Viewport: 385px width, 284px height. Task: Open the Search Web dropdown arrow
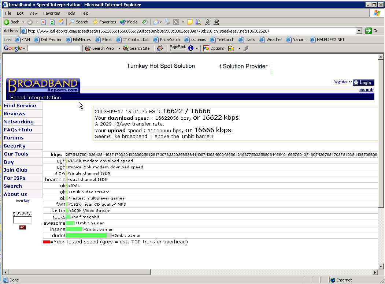tap(119, 49)
